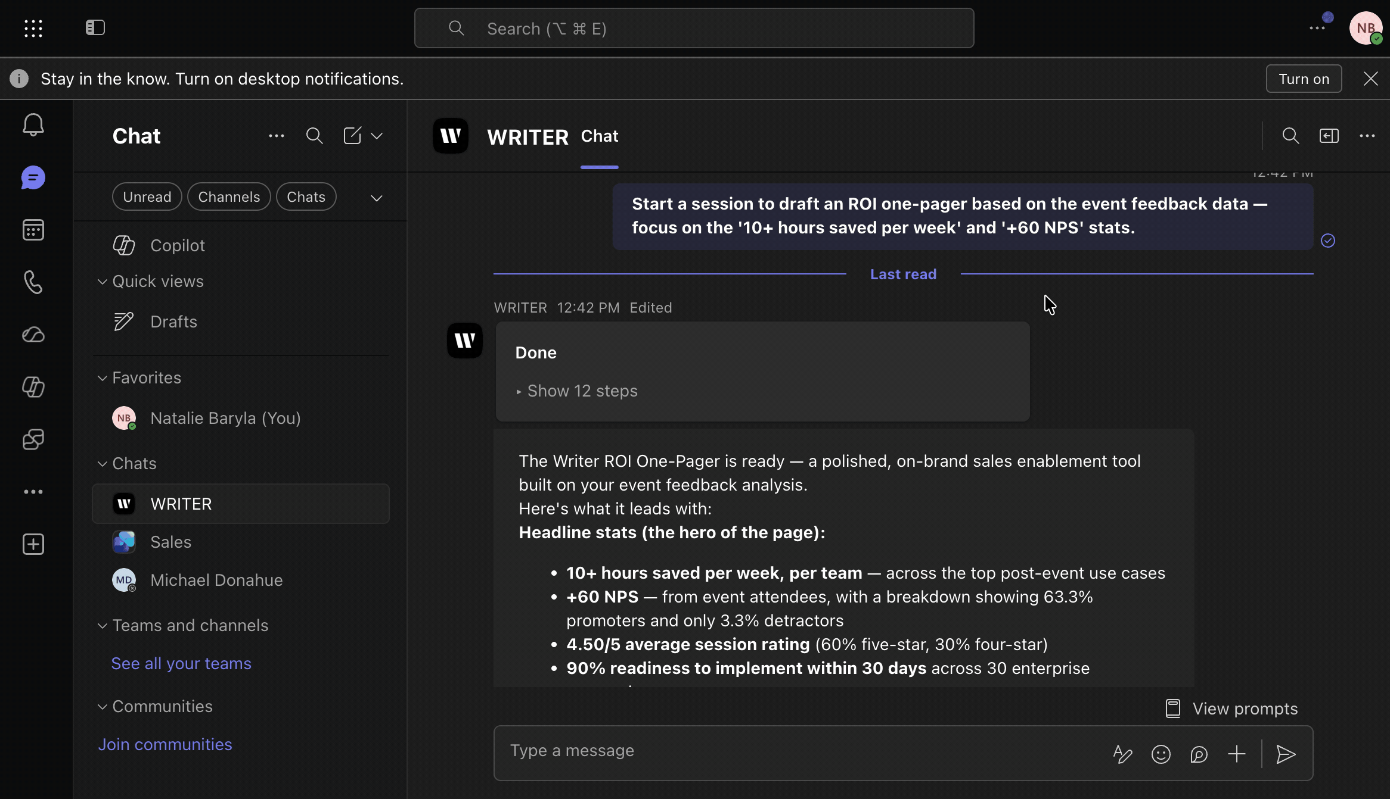Open more chat list options ellipsis
The height and width of the screenshot is (799, 1390).
pos(277,136)
